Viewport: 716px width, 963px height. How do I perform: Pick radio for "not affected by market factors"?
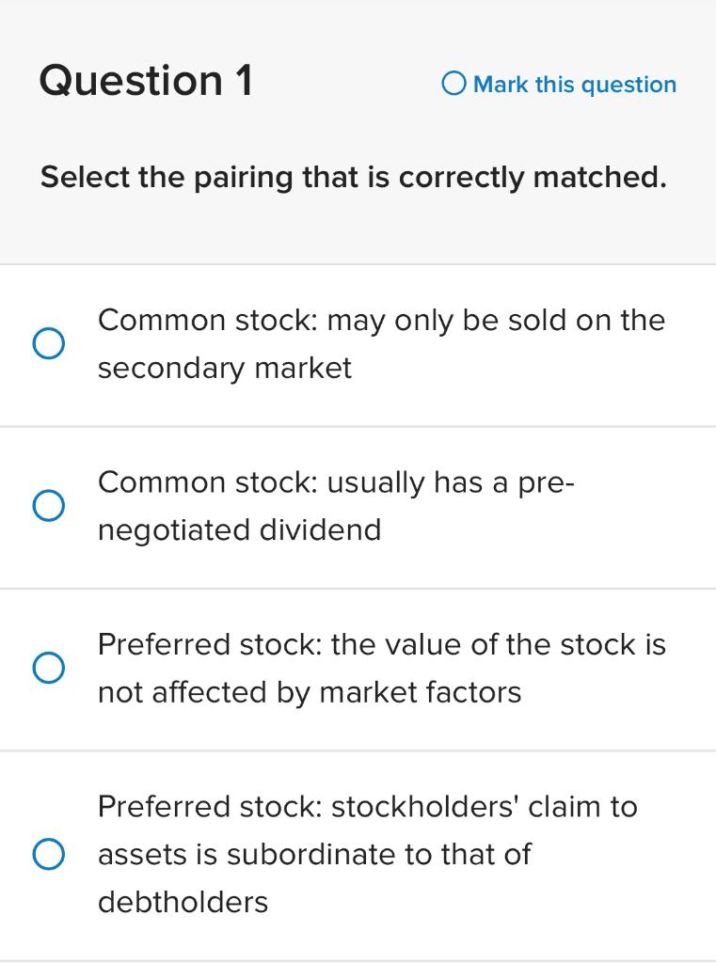48,669
